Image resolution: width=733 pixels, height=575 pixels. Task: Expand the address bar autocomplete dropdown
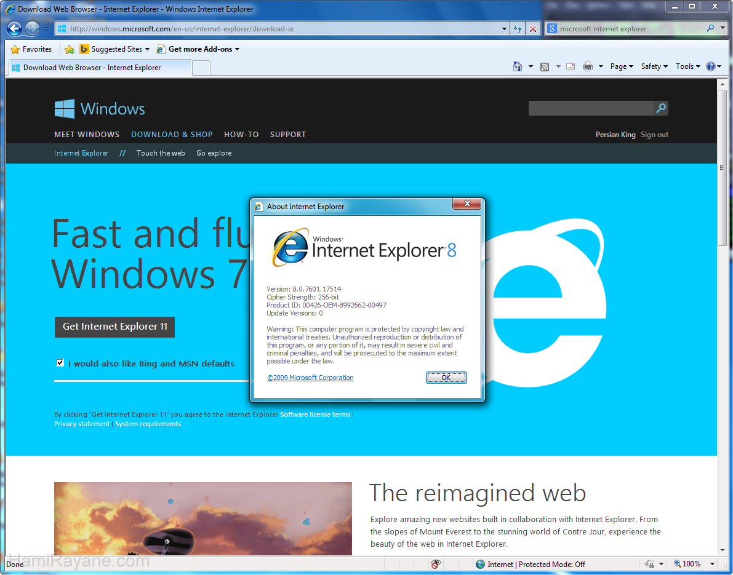click(504, 28)
